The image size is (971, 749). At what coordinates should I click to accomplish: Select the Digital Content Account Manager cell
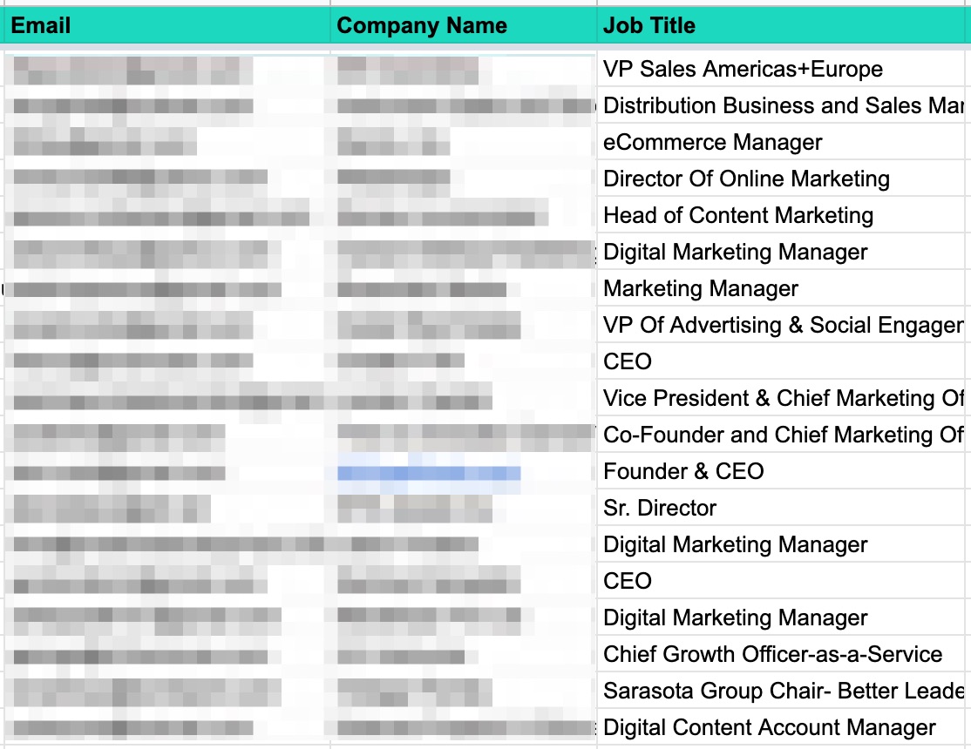770,728
